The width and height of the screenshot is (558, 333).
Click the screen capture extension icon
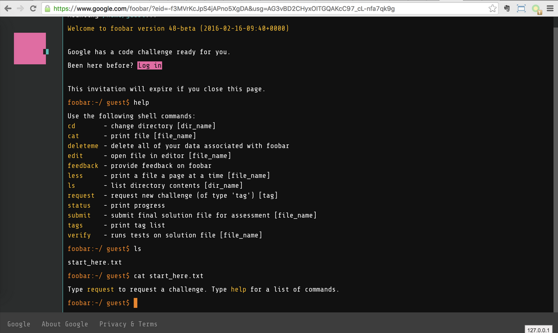pyautogui.click(x=521, y=9)
